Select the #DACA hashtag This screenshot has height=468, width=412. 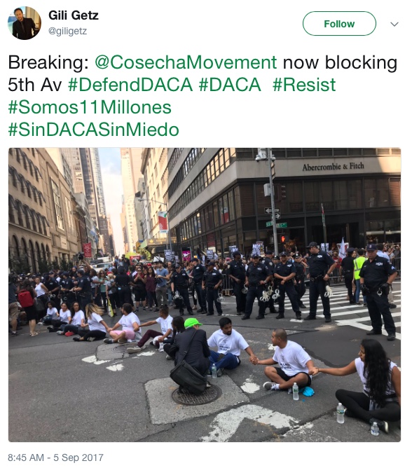coord(230,85)
